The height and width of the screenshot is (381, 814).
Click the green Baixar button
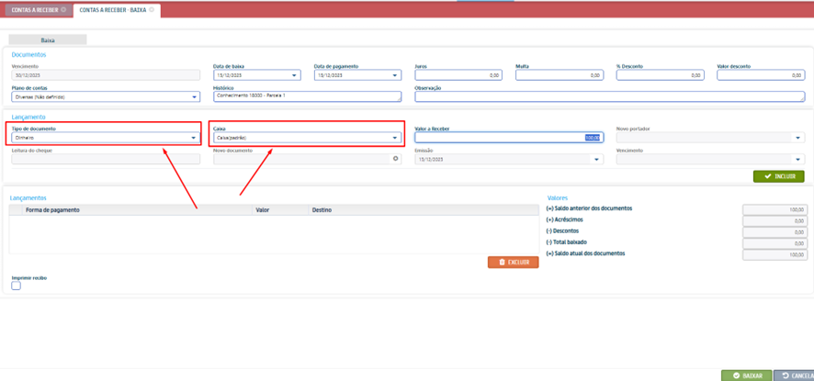pyautogui.click(x=746, y=375)
